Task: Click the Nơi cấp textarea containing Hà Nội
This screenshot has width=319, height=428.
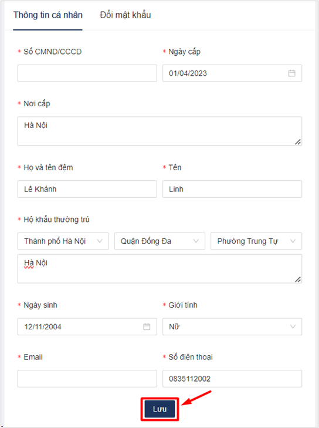Action: [x=159, y=131]
